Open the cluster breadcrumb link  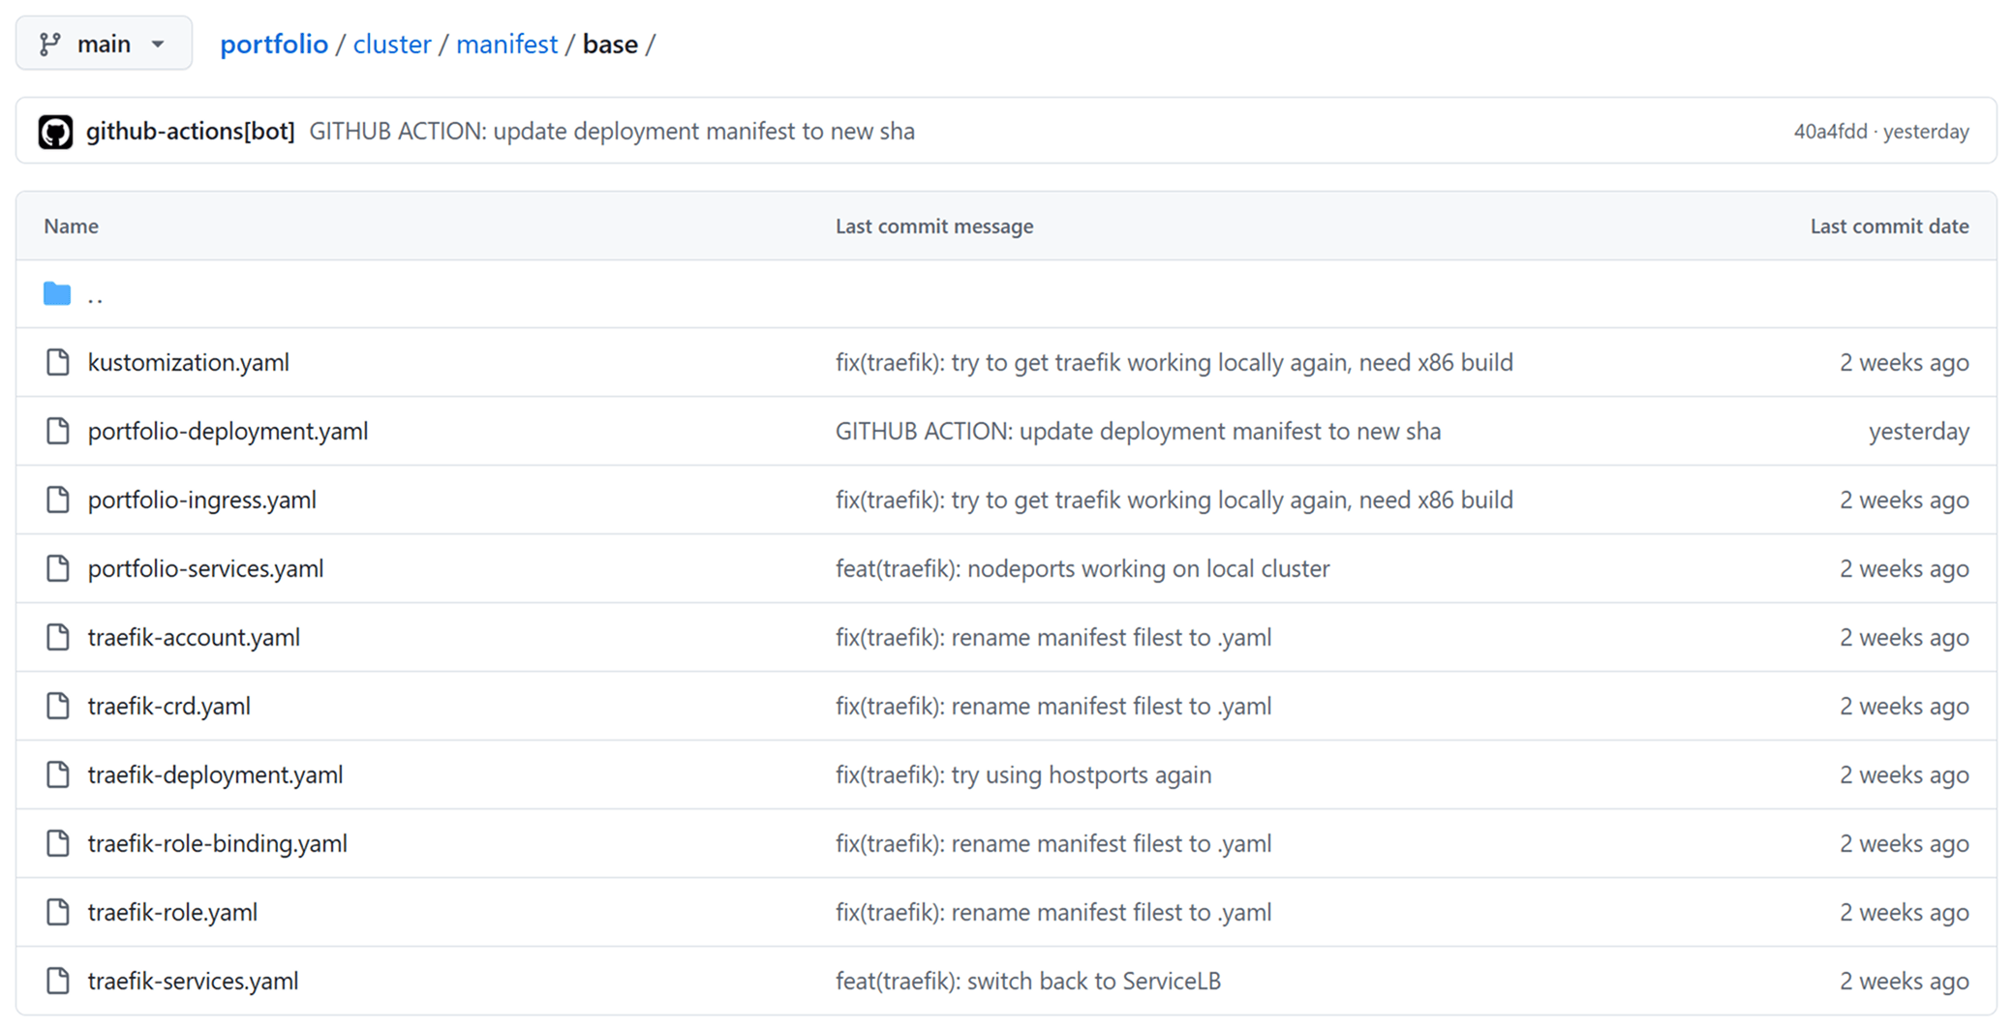point(391,44)
